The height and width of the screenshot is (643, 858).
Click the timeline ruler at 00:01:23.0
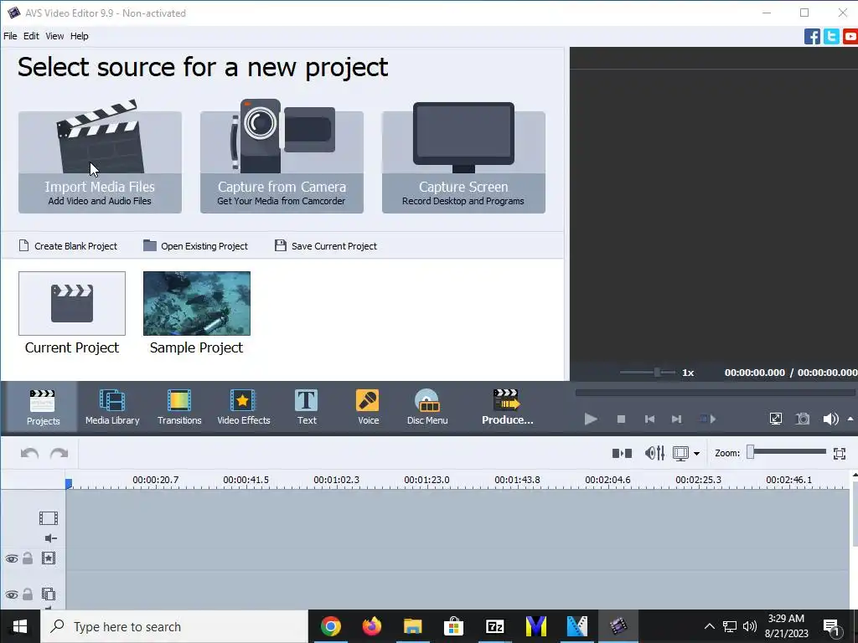click(426, 480)
